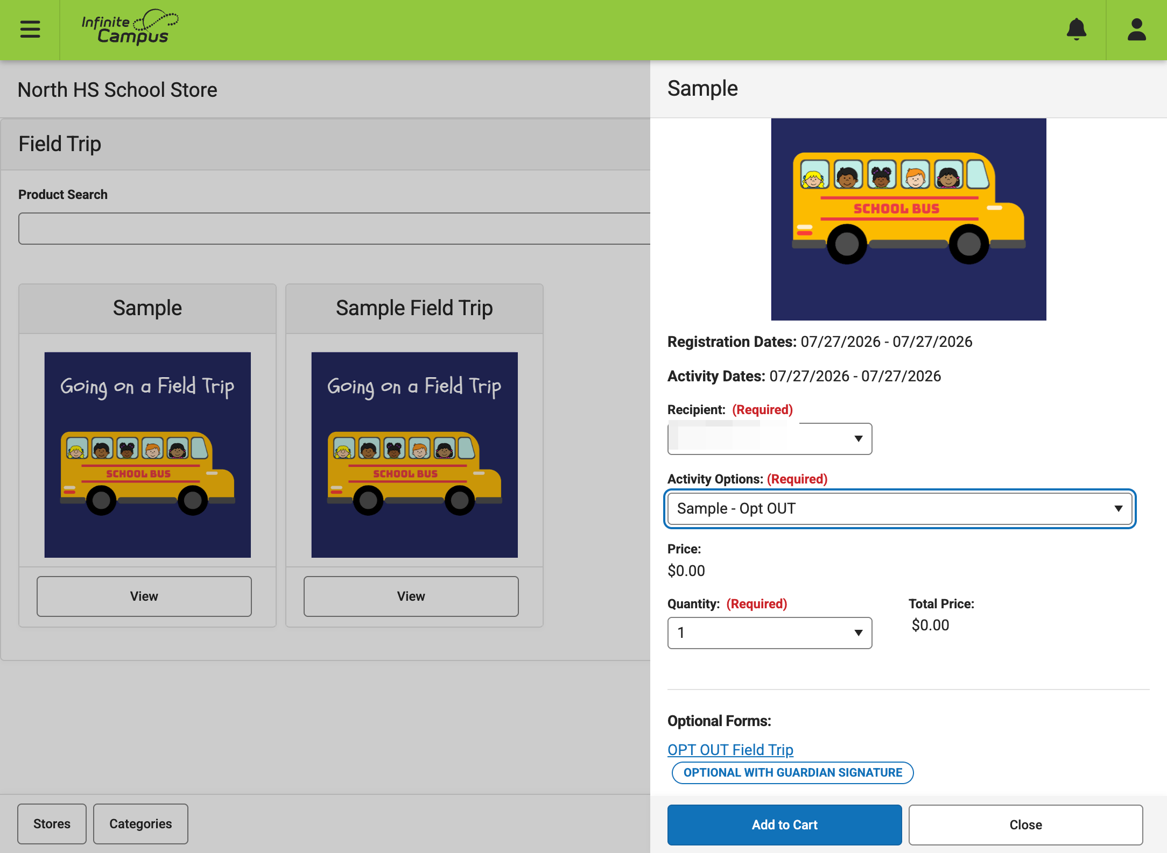Click the Stores button
This screenshot has height=853, width=1167.
(x=52, y=824)
